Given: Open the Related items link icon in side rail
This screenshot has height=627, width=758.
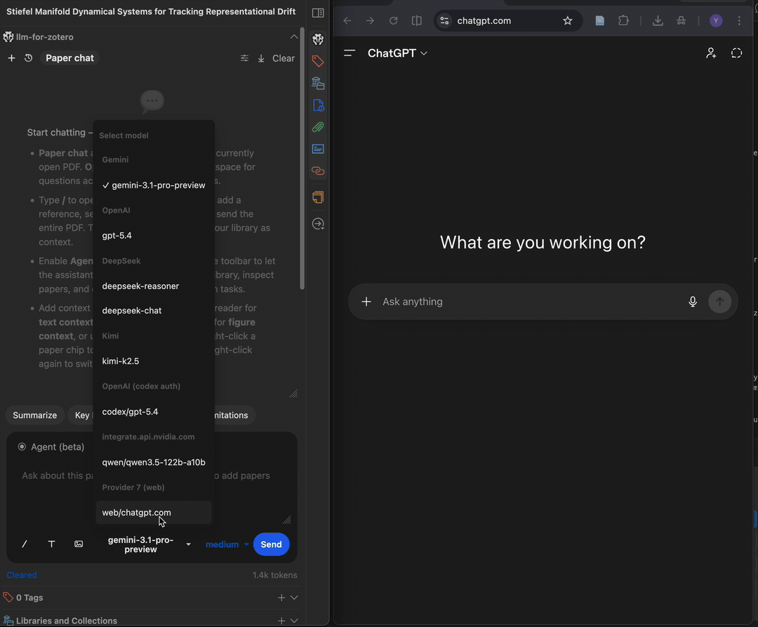Looking at the screenshot, I should point(318,171).
